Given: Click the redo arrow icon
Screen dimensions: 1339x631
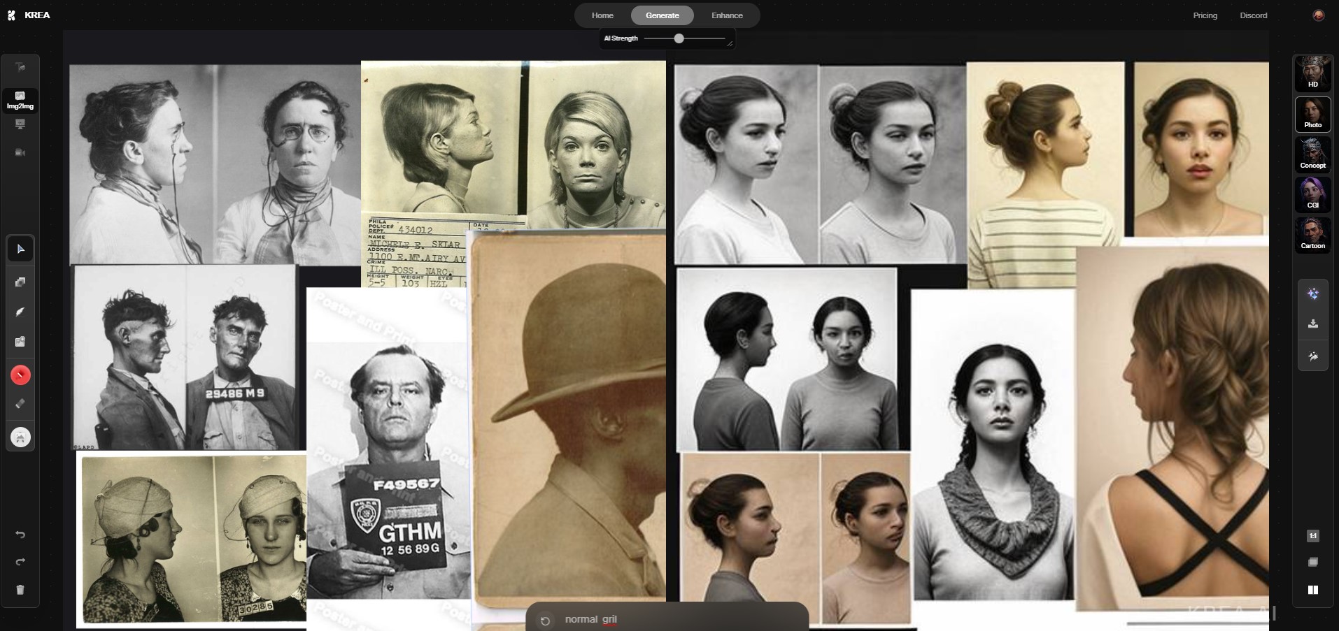Looking at the screenshot, I should (20, 562).
